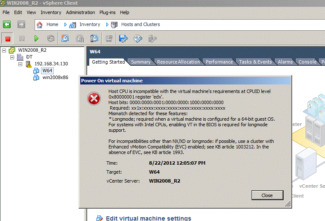The height and width of the screenshot is (221, 325).
Task: Revert to current snapshot icon
Action: (x=79, y=38)
